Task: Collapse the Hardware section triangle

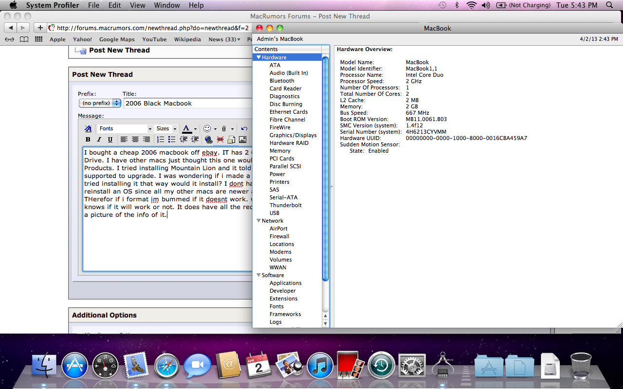Action: 259,57
